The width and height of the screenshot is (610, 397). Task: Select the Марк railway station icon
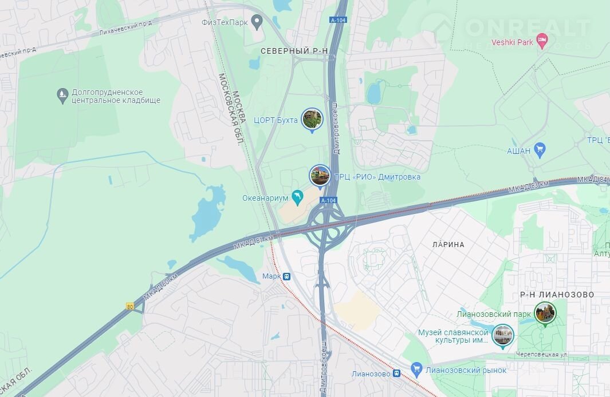(x=287, y=276)
